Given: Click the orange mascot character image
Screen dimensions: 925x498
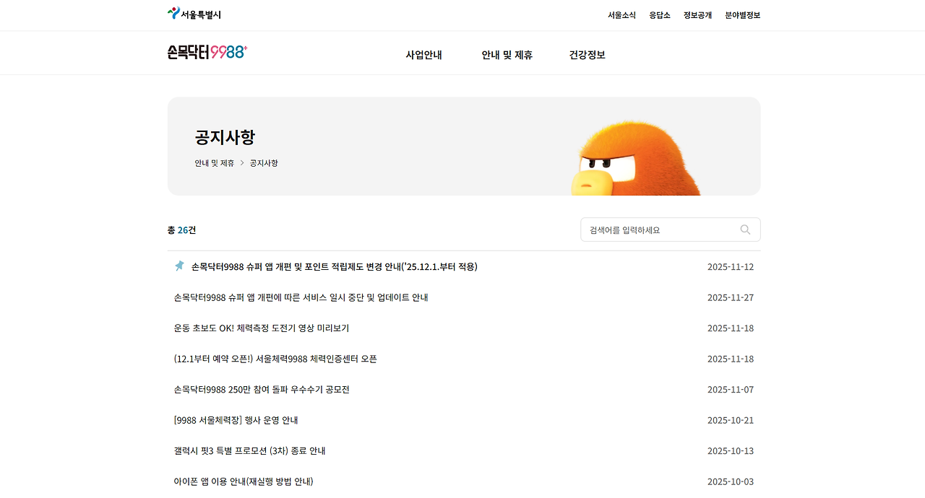Looking at the screenshot, I should click(x=636, y=157).
